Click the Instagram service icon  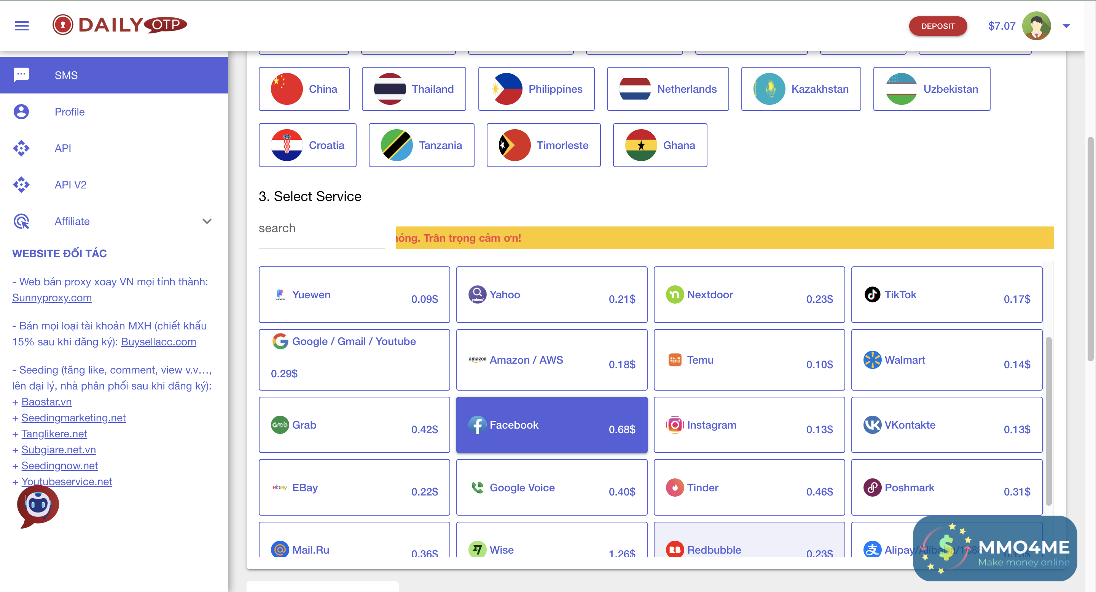point(674,425)
